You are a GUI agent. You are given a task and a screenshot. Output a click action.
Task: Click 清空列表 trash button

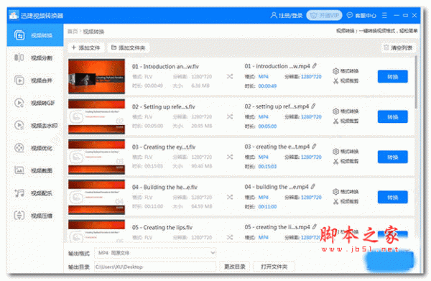[x=398, y=48]
